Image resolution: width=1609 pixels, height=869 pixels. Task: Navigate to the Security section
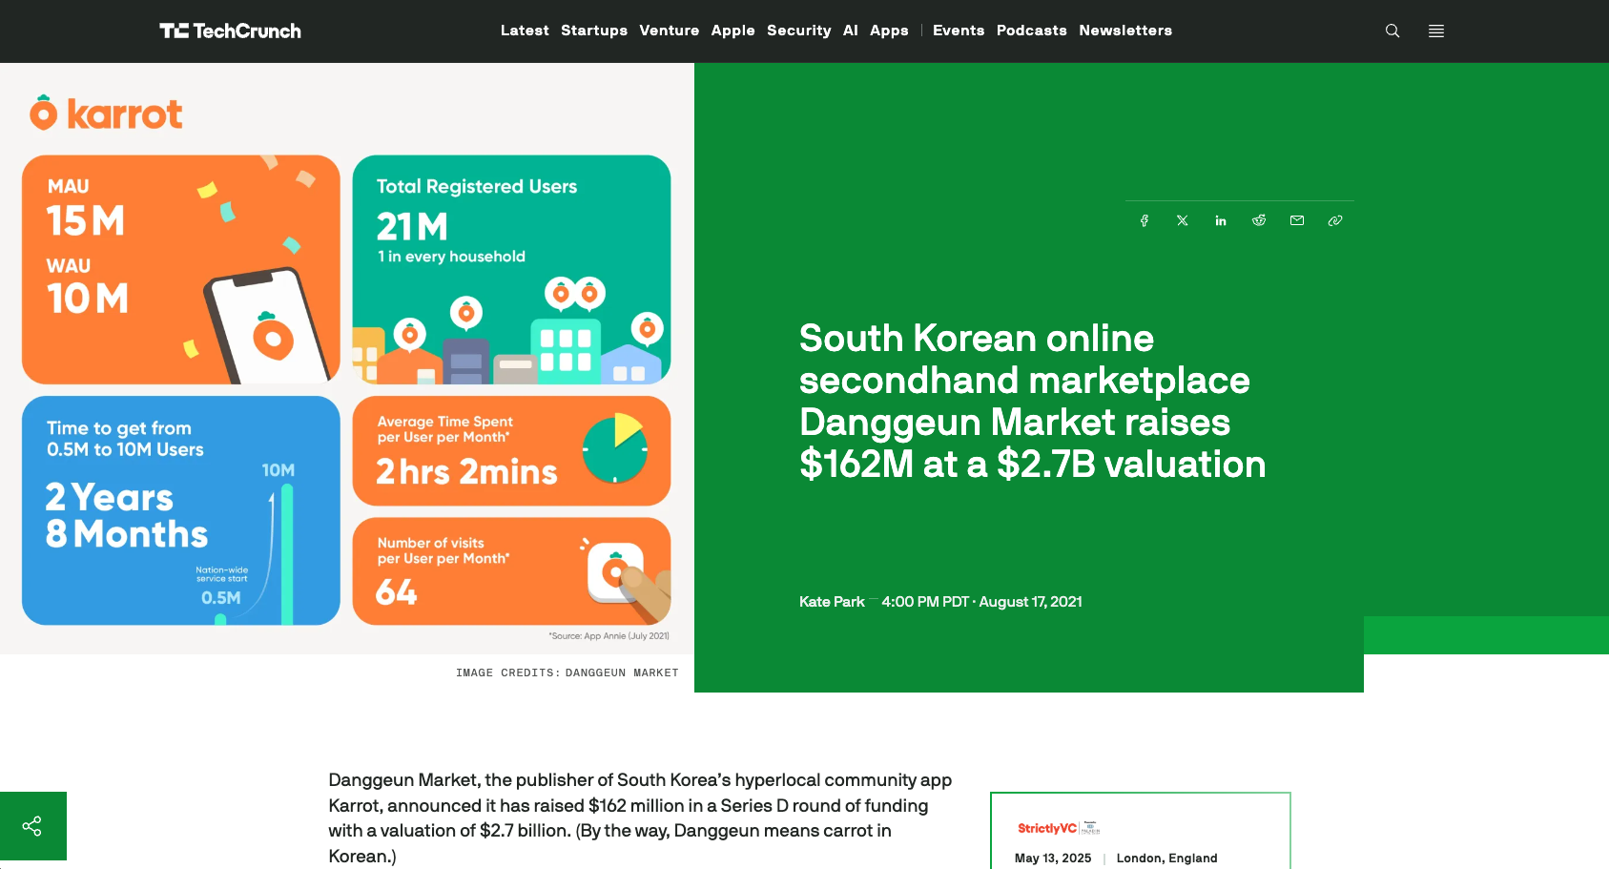[798, 31]
